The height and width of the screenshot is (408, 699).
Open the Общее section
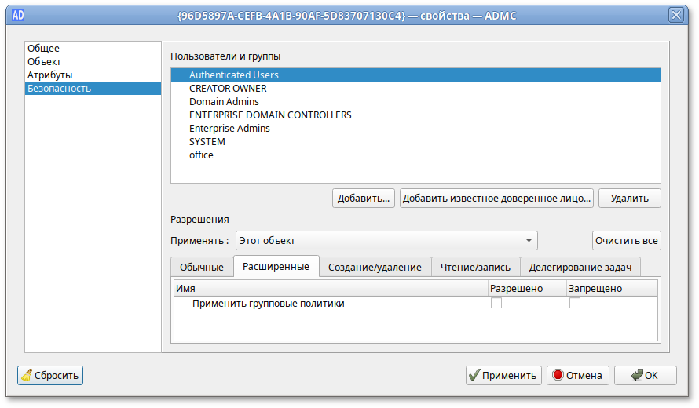[x=93, y=48]
